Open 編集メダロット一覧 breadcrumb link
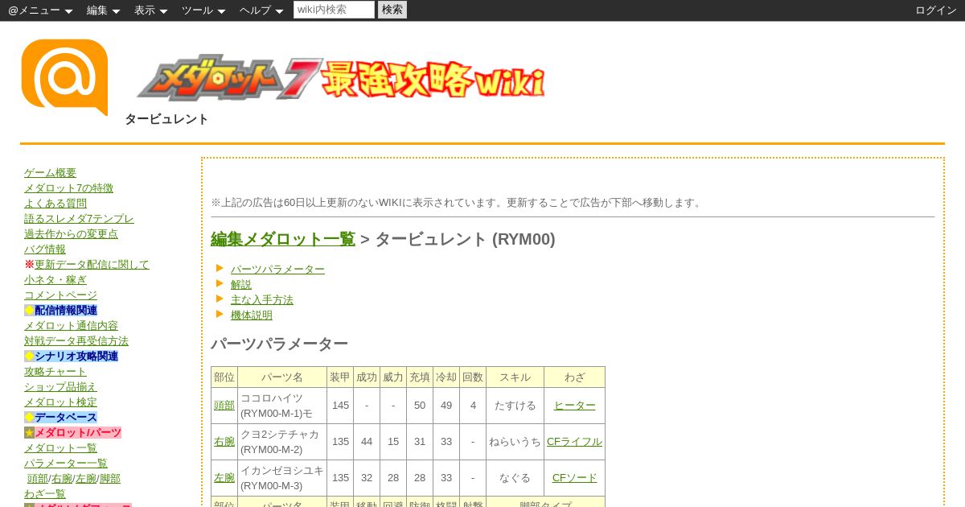The width and height of the screenshot is (965, 507). [283, 239]
